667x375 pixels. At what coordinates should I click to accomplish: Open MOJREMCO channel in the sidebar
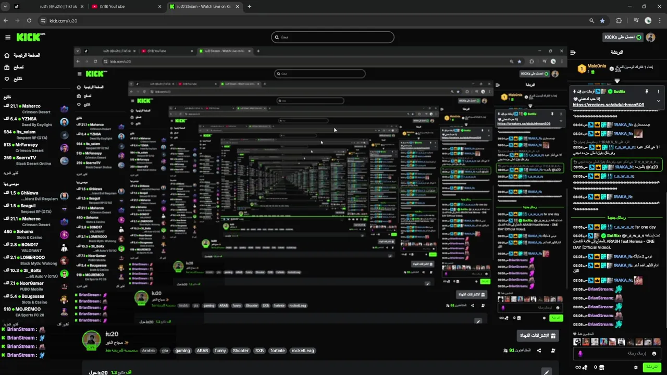point(35,312)
